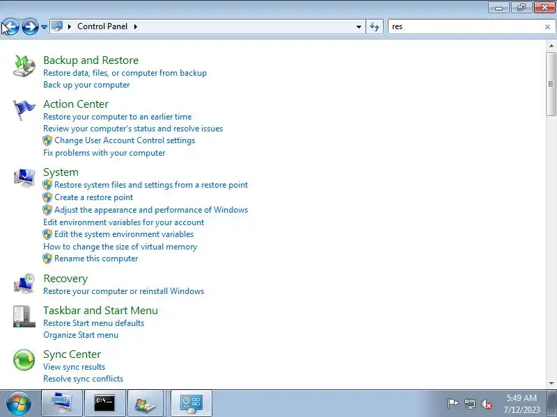
Task: Open Rename this computer link
Action: (x=96, y=259)
